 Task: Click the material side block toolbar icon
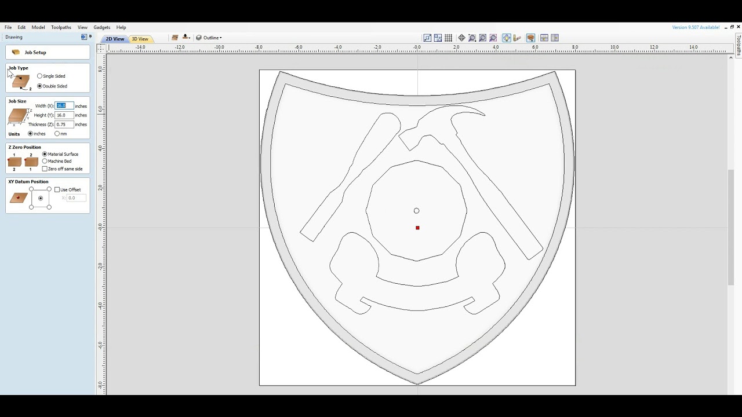530,38
